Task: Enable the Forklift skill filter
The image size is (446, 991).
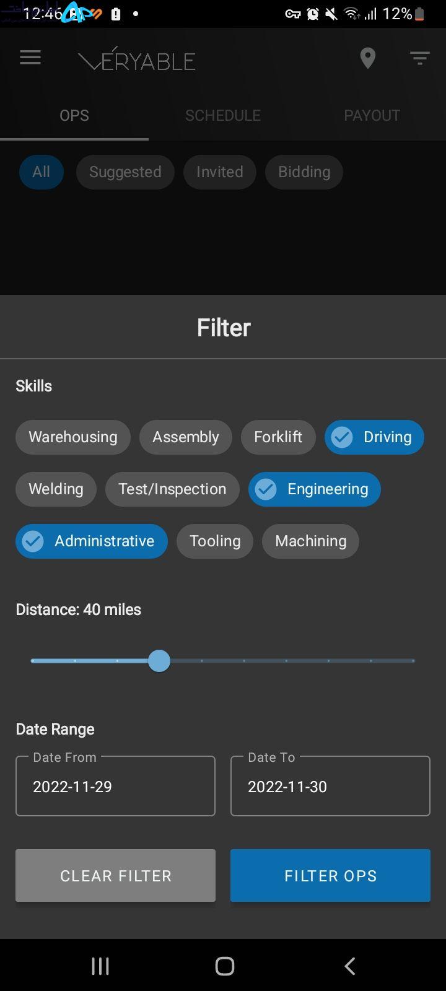Action: [278, 437]
